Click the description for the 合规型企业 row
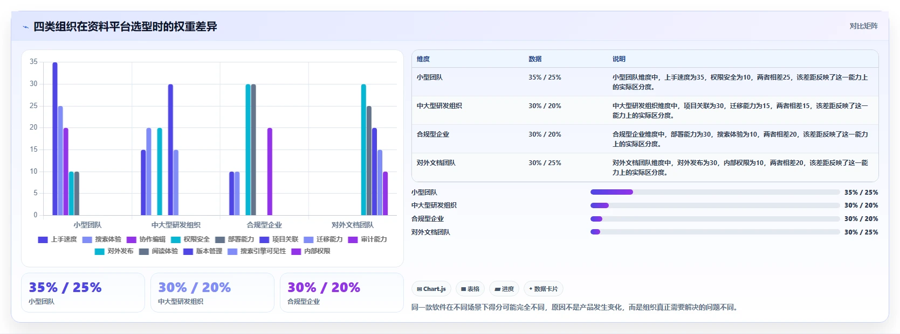Image resolution: width=900 pixels, height=334 pixels. [740, 139]
